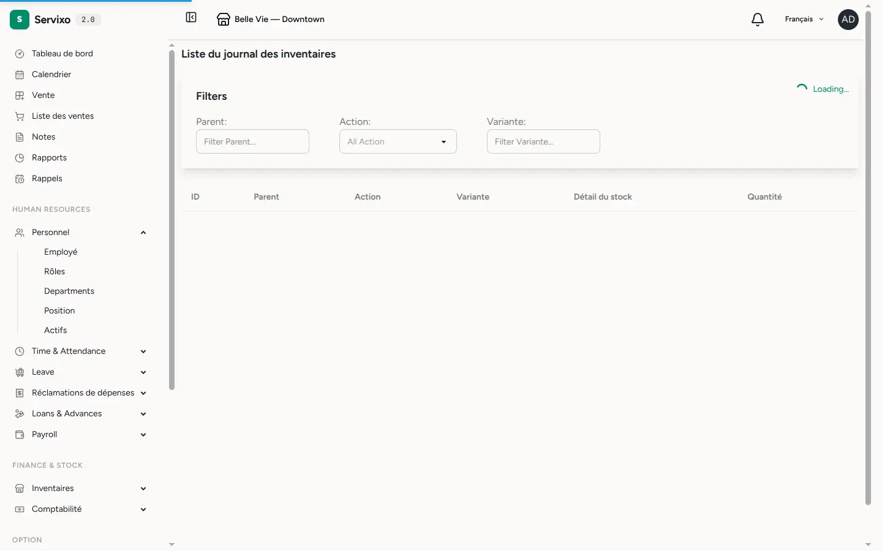
Task: Open the notifications bell
Action: (x=758, y=20)
